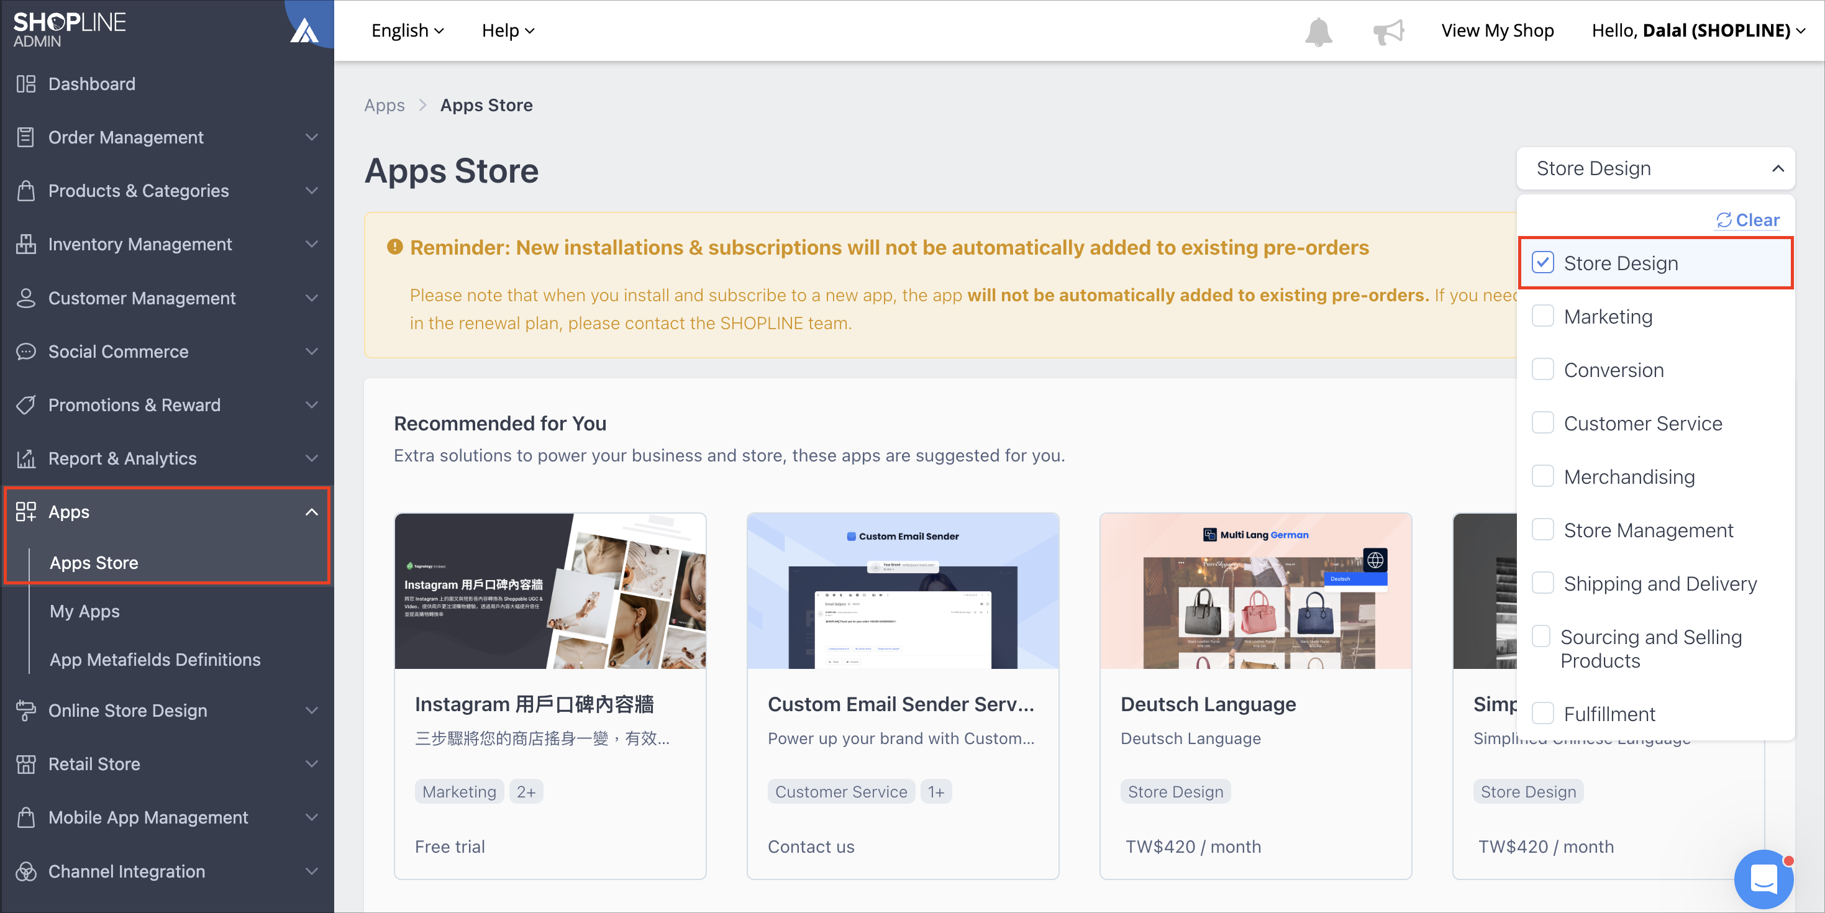Click the Dashboard grid icon

[26, 84]
